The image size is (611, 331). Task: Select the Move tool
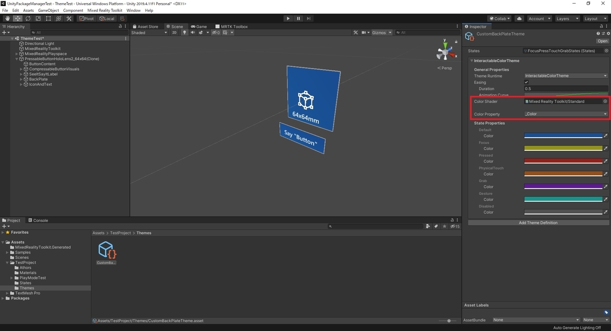click(x=18, y=19)
